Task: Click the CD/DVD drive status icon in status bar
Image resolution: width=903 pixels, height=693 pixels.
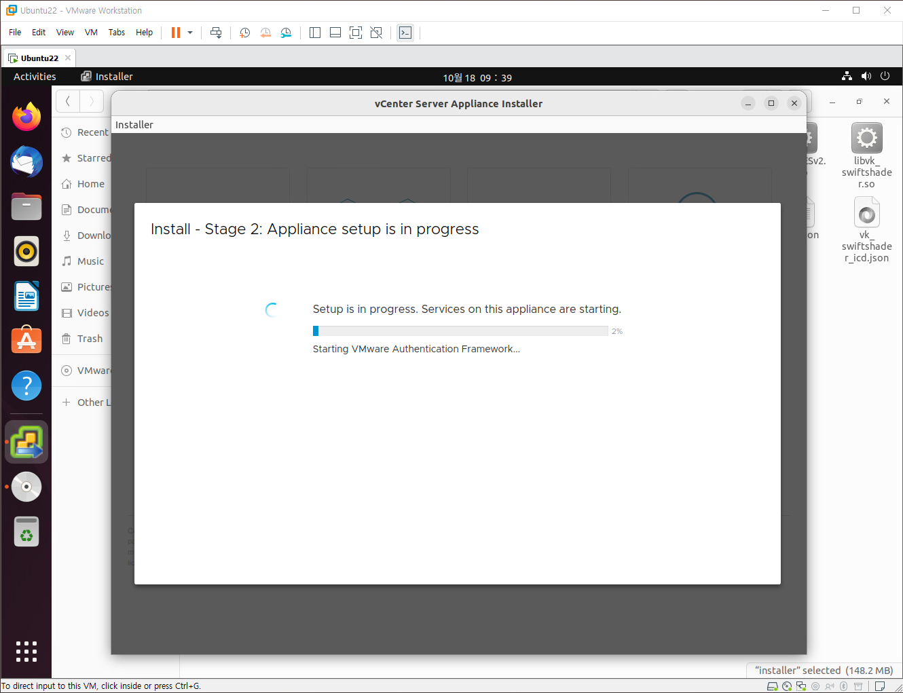Action: click(x=787, y=686)
